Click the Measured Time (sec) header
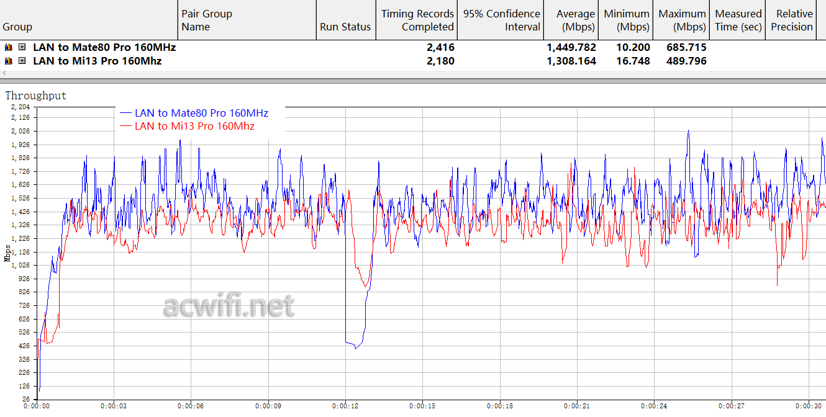The width and height of the screenshot is (826, 417). pyautogui.click(x=738, y=20)
